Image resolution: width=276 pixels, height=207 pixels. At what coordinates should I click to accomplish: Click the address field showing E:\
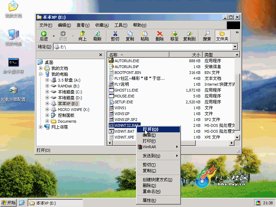coord(143,47)
